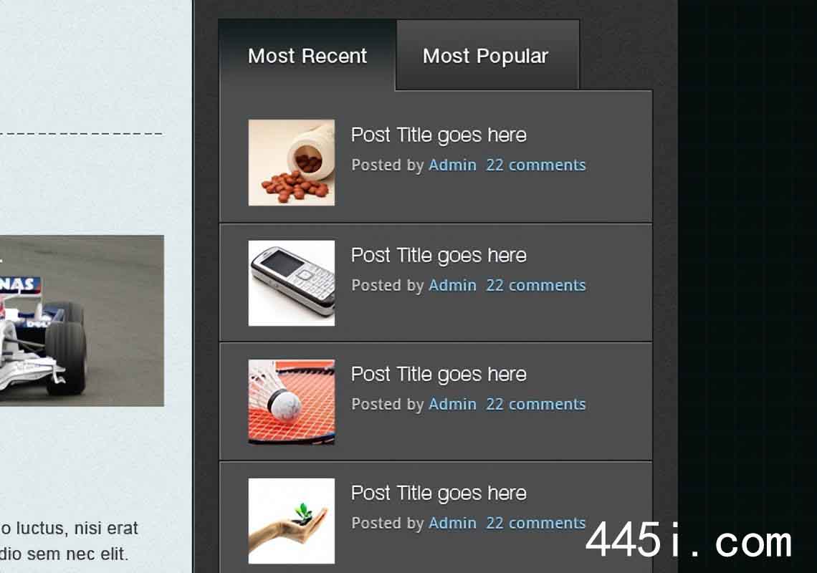Viewport: 817px width, 573px height.
Task: Click the race car image
Action: 82,320
